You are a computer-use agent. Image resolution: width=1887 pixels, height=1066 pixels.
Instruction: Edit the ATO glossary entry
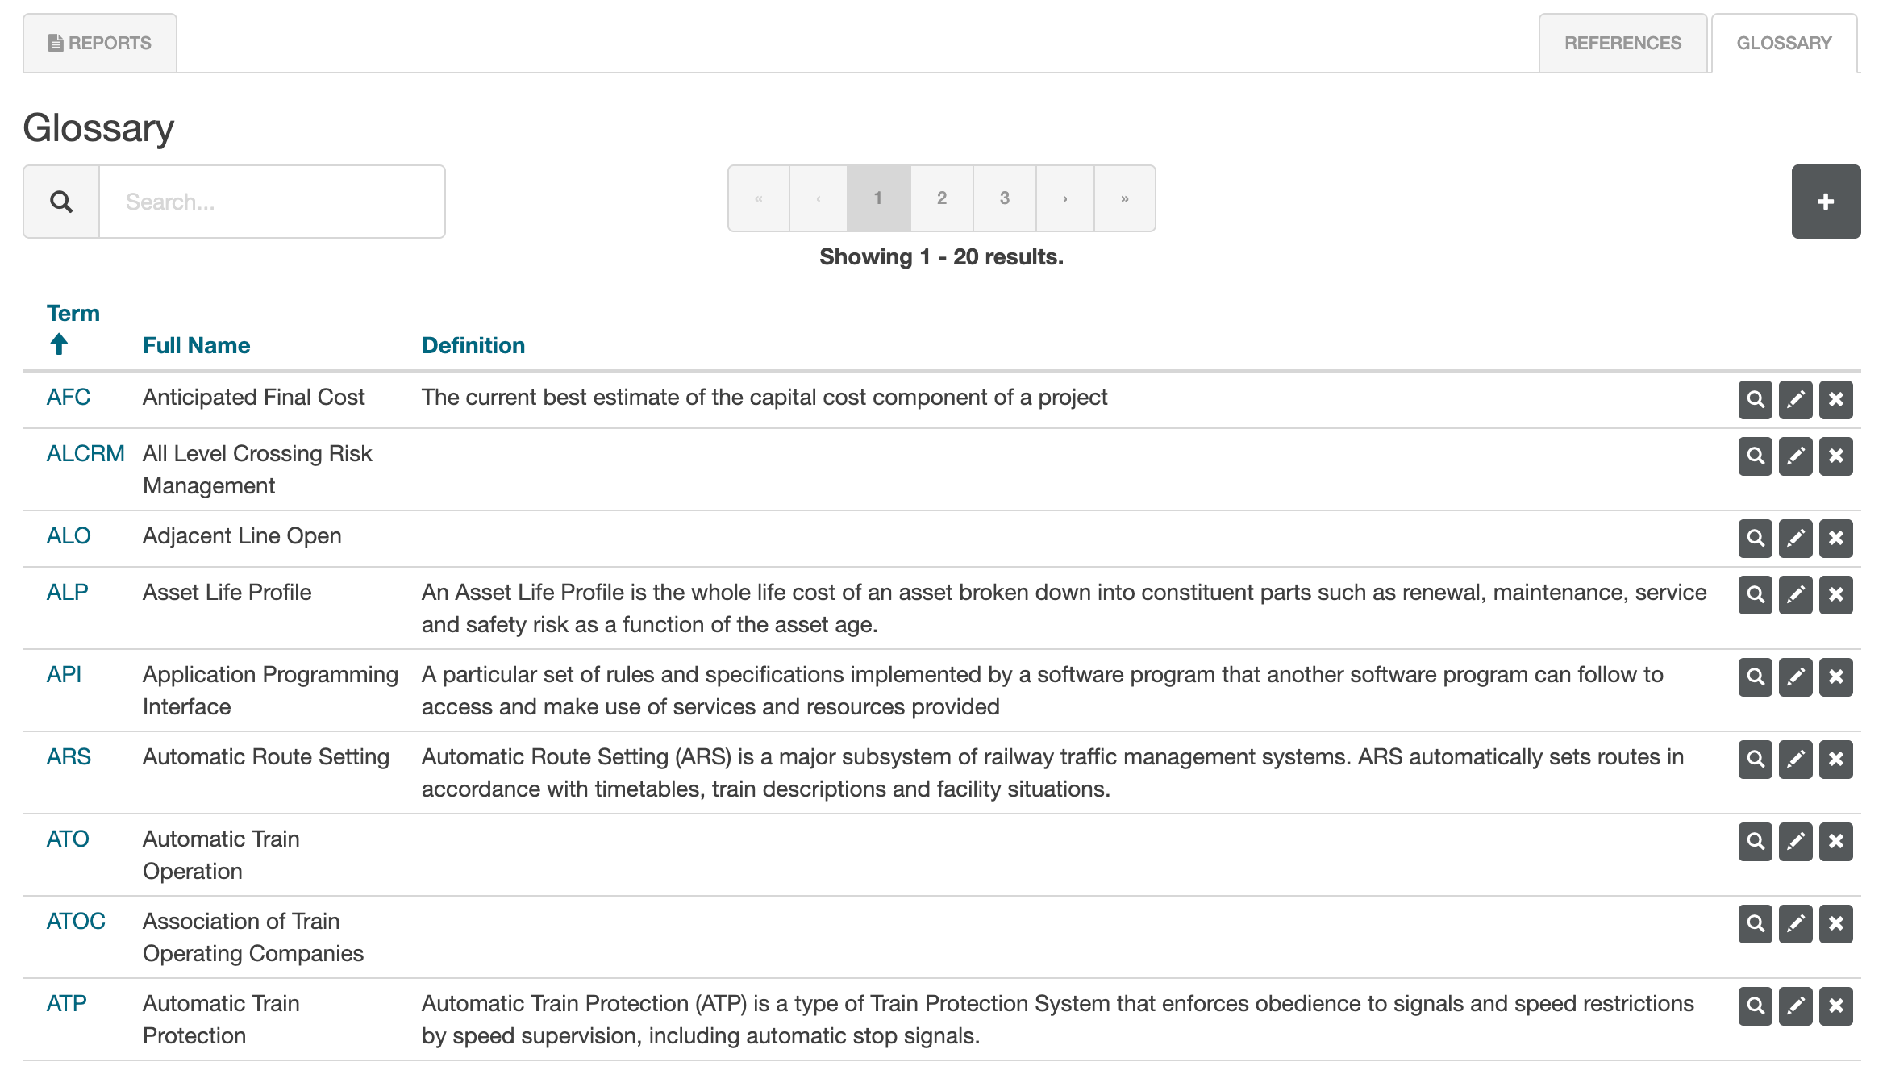(x=1795, y=841)
